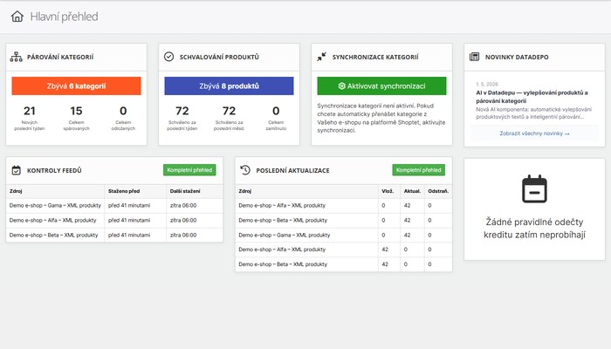Click the Aktual. column header
The image size is (611, 349).
click(x=412, y=191)
